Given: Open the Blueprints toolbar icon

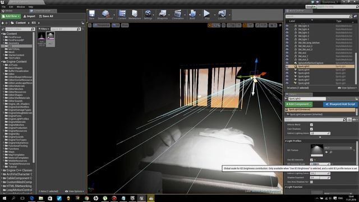Looking at the screenshot, I should pyautogui.click(x=163, y=15).
